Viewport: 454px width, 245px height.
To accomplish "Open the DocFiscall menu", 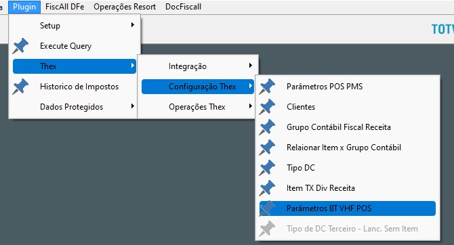I will (183, 7).
